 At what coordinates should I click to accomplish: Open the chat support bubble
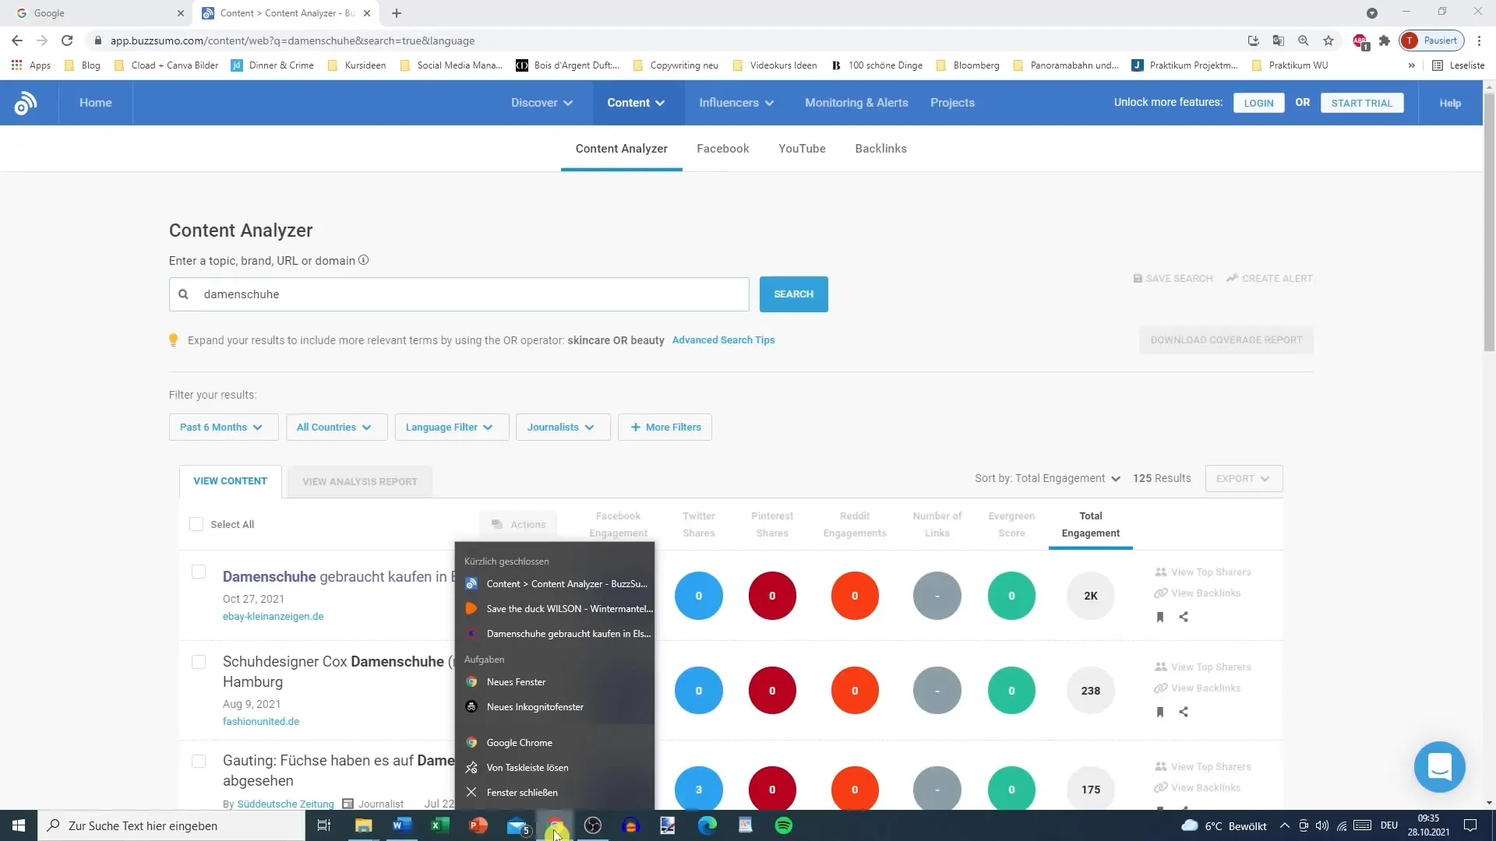[x=1439, y=767]
